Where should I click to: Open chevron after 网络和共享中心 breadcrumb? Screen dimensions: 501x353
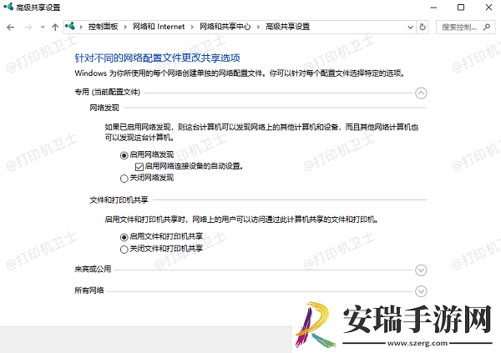pyautogui.click(x=258, y=28)
